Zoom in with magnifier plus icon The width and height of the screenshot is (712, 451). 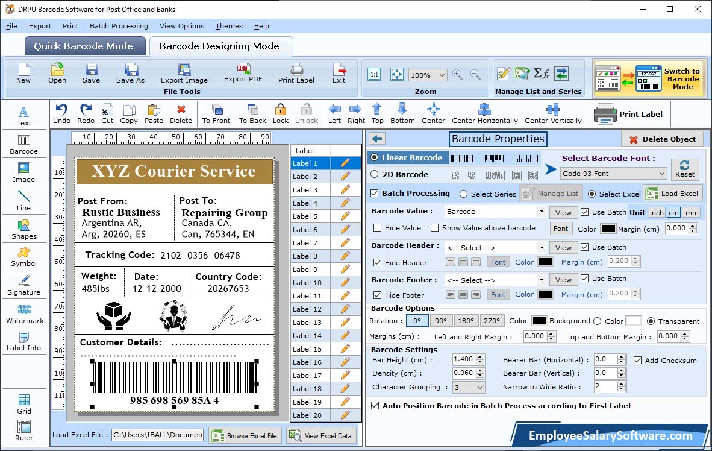(x=458, y=75)
